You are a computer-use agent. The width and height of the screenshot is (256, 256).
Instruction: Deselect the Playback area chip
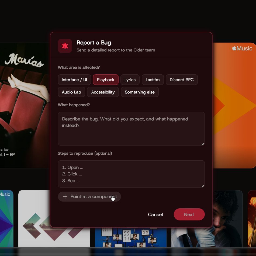pyautogui.click(x=106, y=80)
